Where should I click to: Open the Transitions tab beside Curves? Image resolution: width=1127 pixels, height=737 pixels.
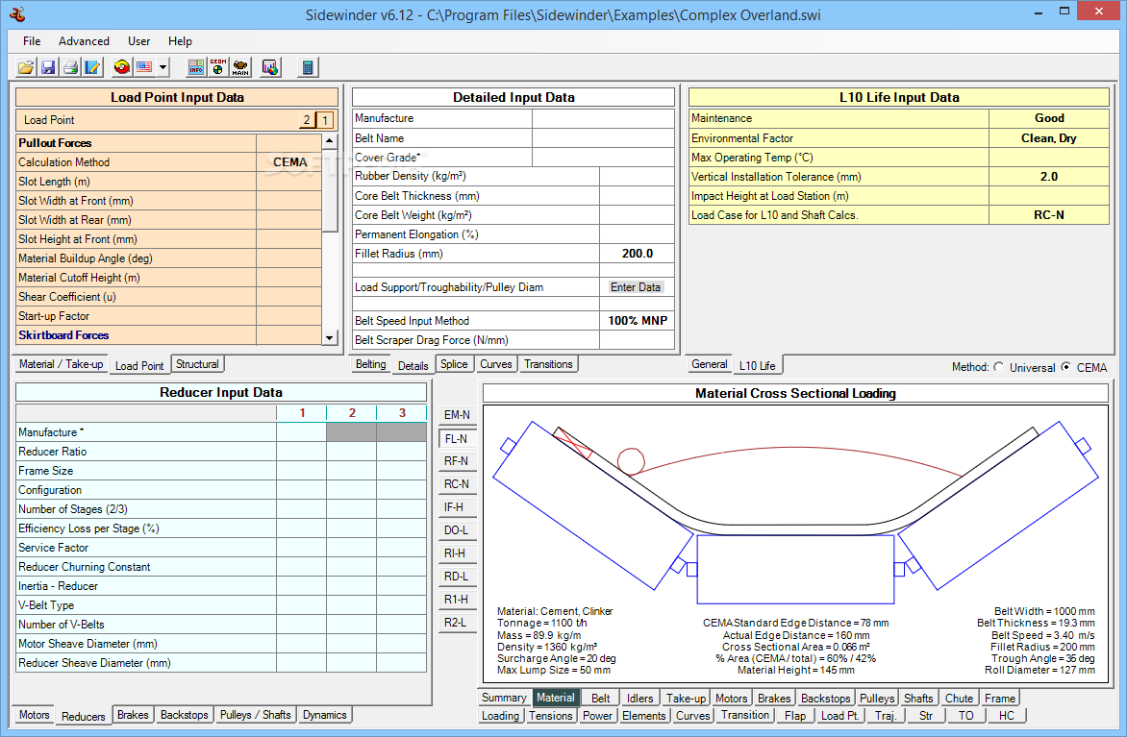pos(548,364)
